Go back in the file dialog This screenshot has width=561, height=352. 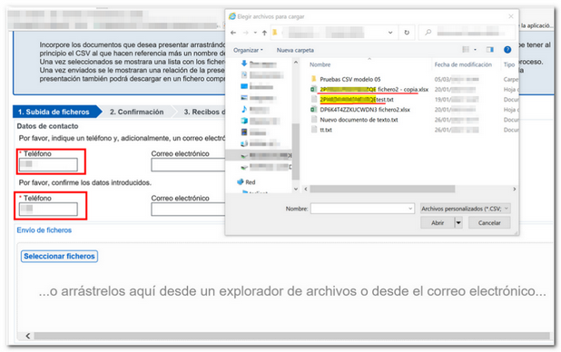233,33
